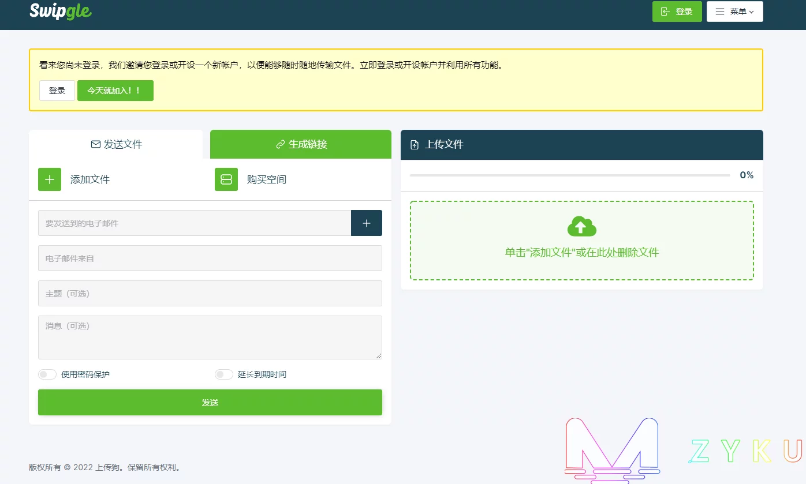Switch to the 生成链接 tab
806x484 pixels.
(x=301, y=144)
